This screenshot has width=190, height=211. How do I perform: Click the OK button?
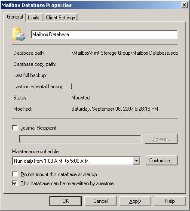coord(66,201)
